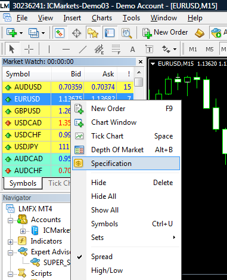Close the Market Watch panel
This screenshot has height=280, width=227.
141,62
